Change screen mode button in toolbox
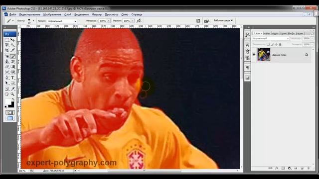The width and height of the screenshot is (319, 179). [10, 118]
